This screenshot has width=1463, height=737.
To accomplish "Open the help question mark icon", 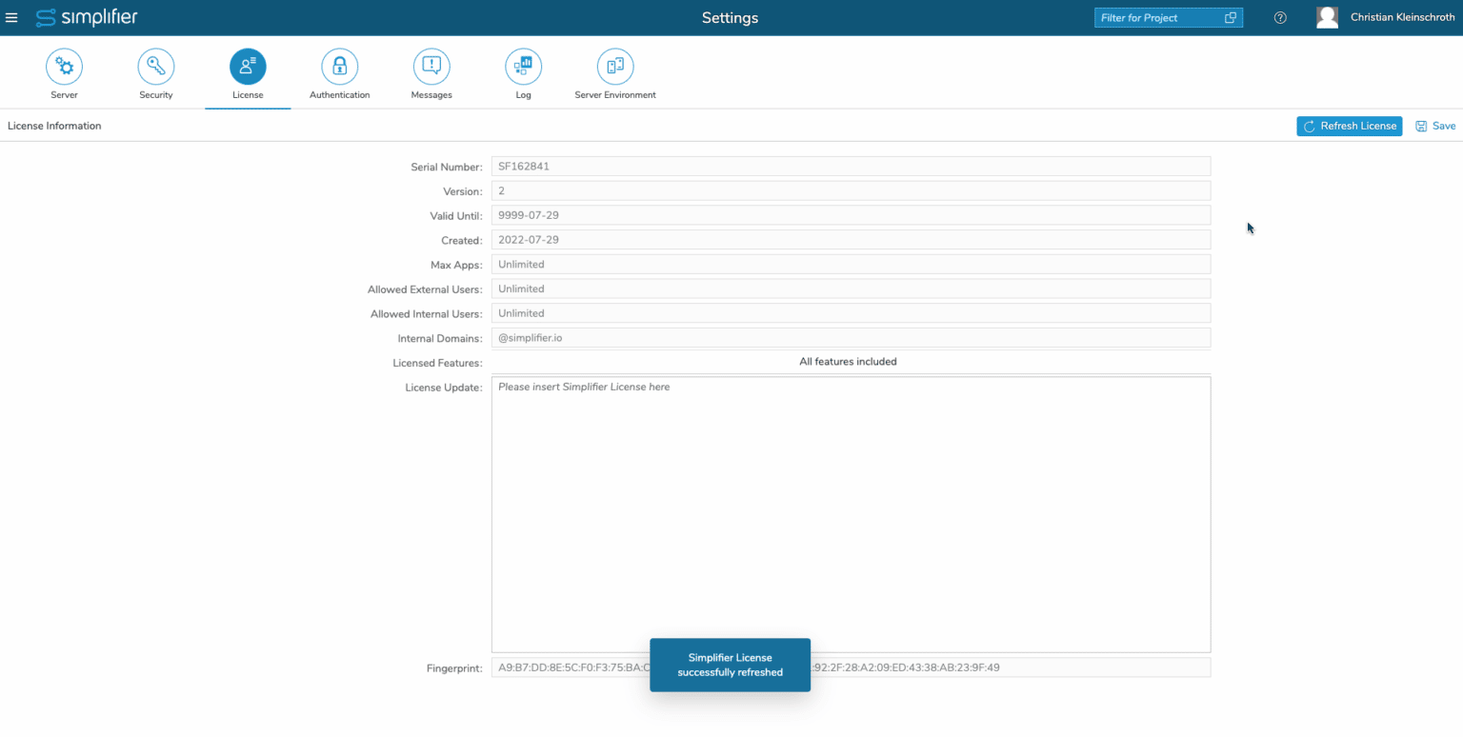I will tap(1280, 18).
